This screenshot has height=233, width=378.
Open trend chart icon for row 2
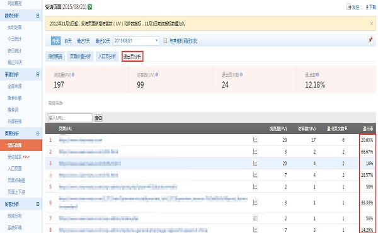pos(255,151)
